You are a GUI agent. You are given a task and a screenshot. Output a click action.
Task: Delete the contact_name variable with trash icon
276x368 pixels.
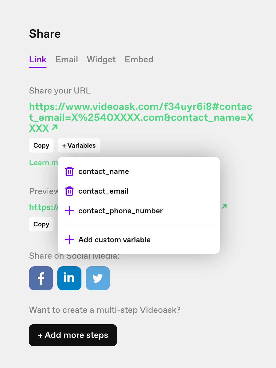tap(69, 171)
